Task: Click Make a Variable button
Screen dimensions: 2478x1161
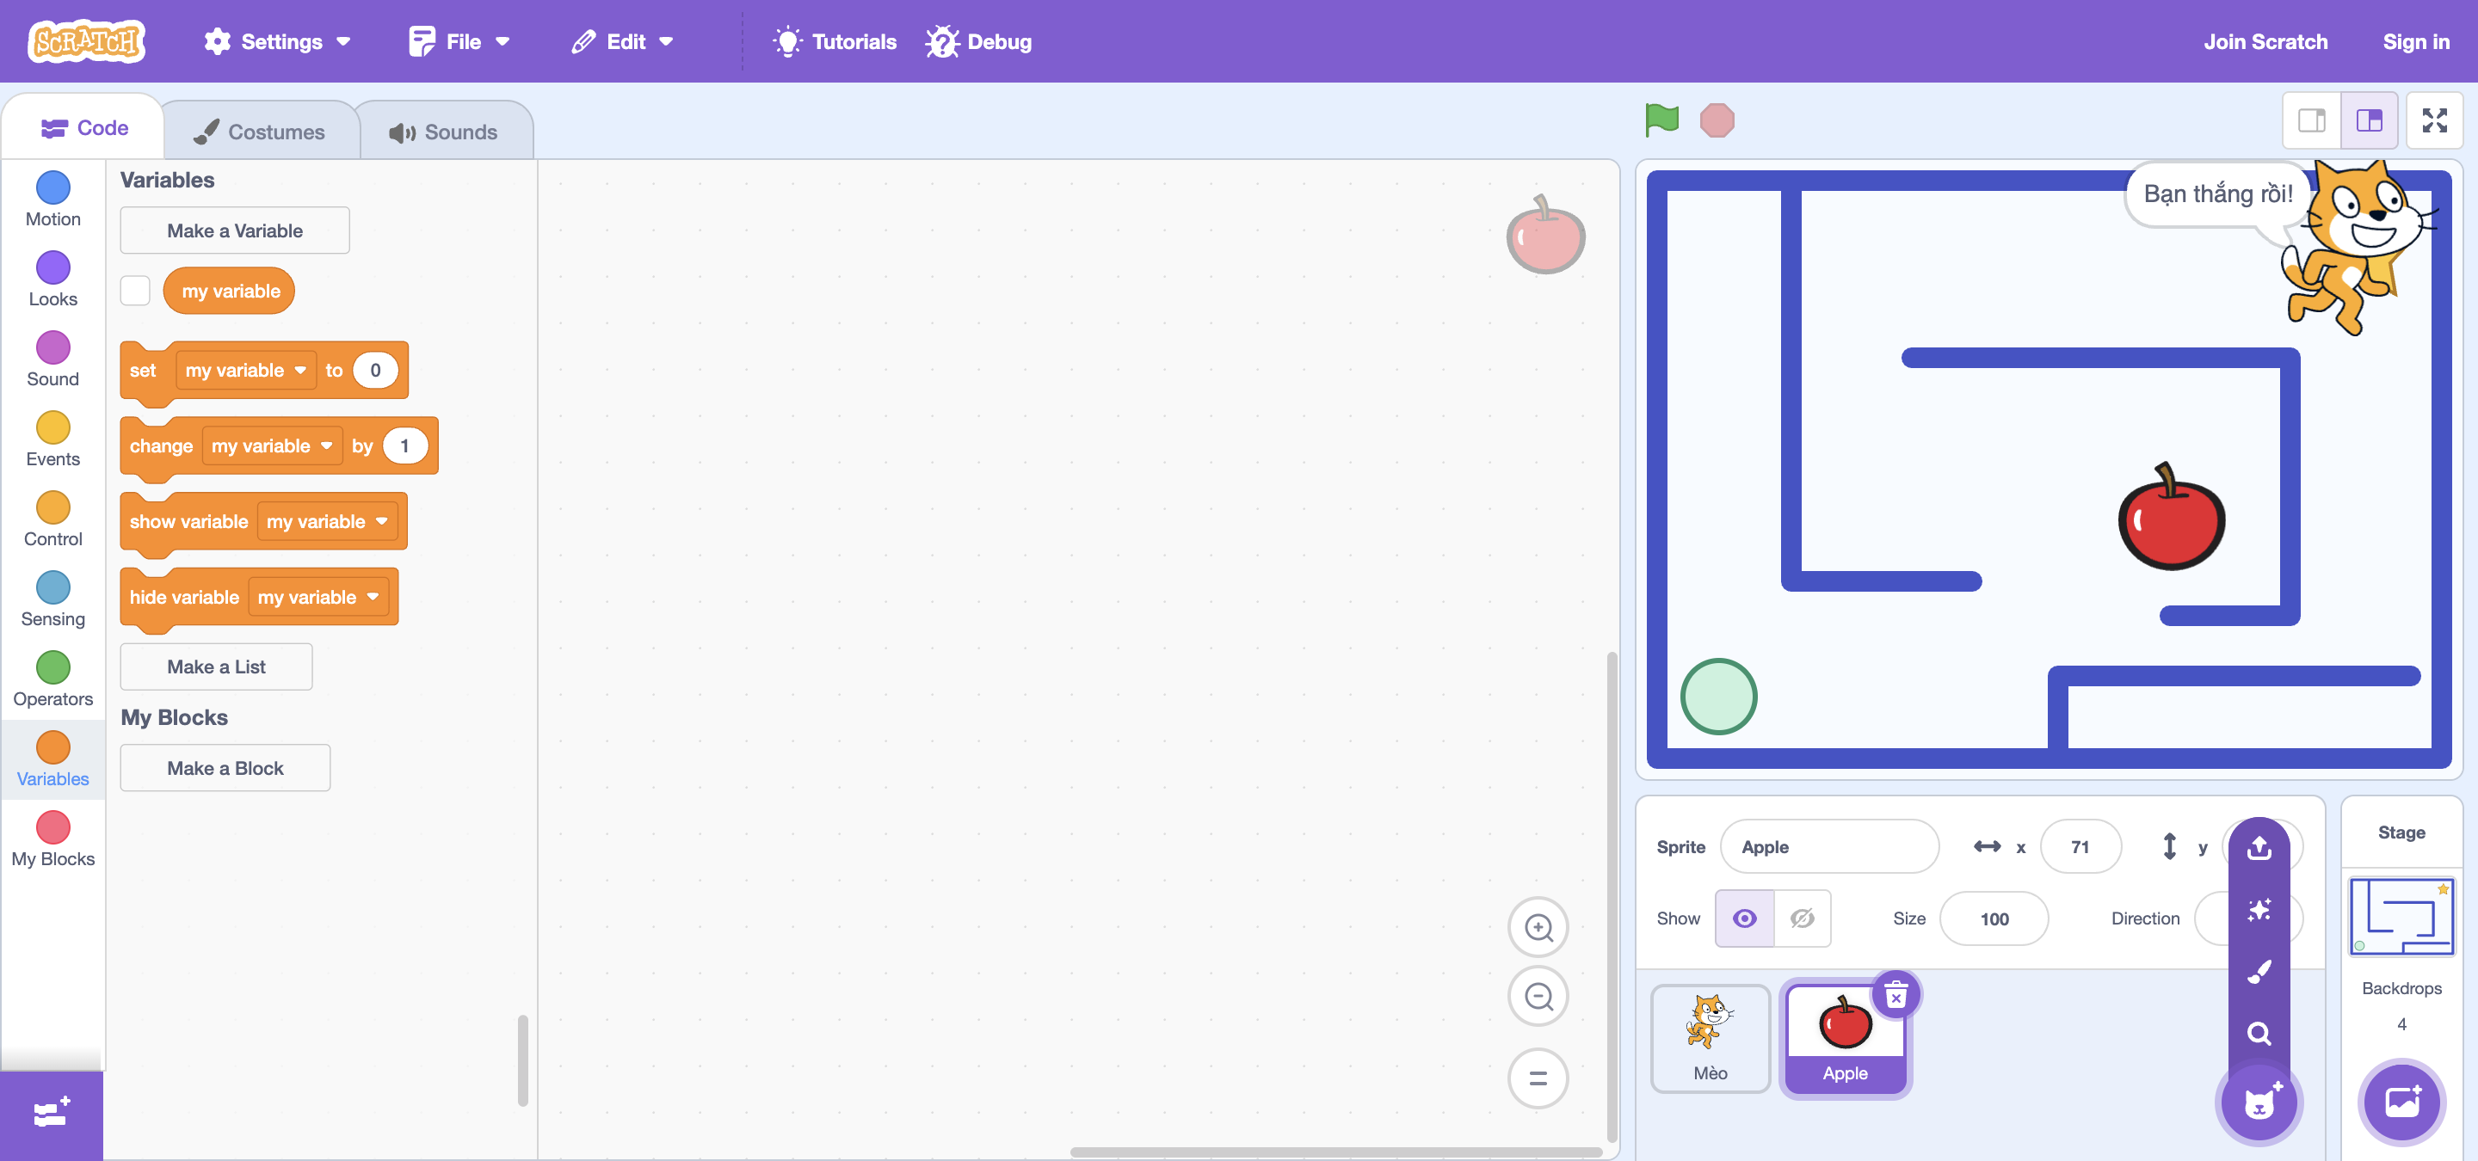Action: pos(235,230)
